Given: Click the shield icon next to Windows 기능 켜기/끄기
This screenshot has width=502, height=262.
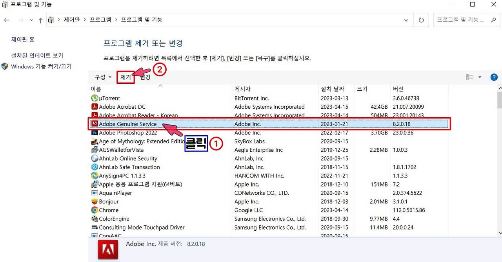Looking at the screenshot, I should point(4,66).
